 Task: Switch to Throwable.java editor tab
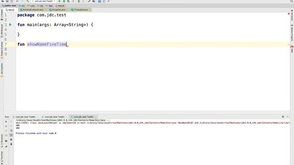tap(81, 10)
